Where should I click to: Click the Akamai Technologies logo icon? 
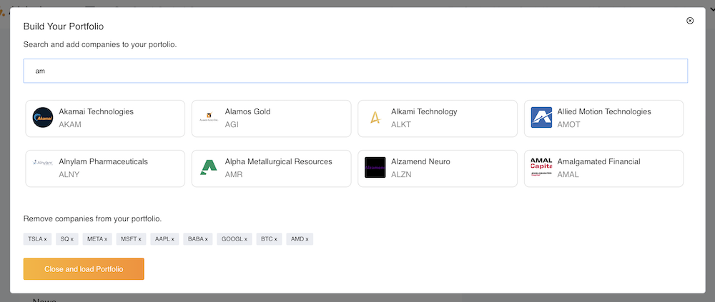[43, 118]
